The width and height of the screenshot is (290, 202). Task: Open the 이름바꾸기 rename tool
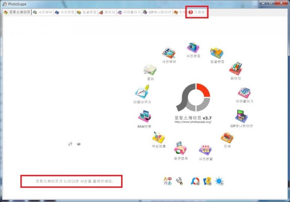(x=142, y=92)
